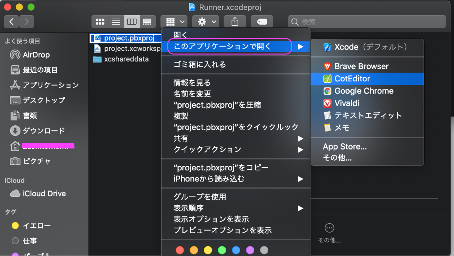Click the Edit Tags toolbar button

[x=262, y=22]
